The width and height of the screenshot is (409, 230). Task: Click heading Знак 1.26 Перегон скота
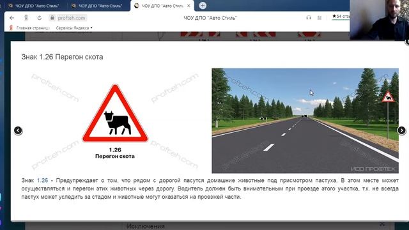[x=62, y=57]
